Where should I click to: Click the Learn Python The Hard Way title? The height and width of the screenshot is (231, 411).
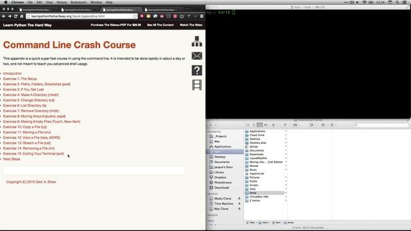pyautogui.click(x=27, y=25)
